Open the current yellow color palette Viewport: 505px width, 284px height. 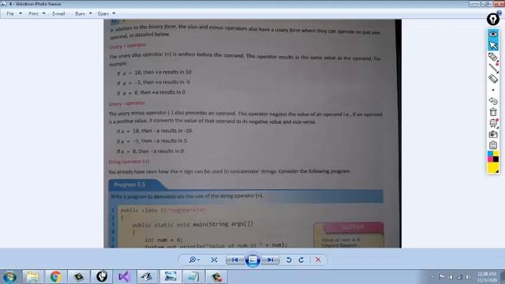click(x=492, y=168)
